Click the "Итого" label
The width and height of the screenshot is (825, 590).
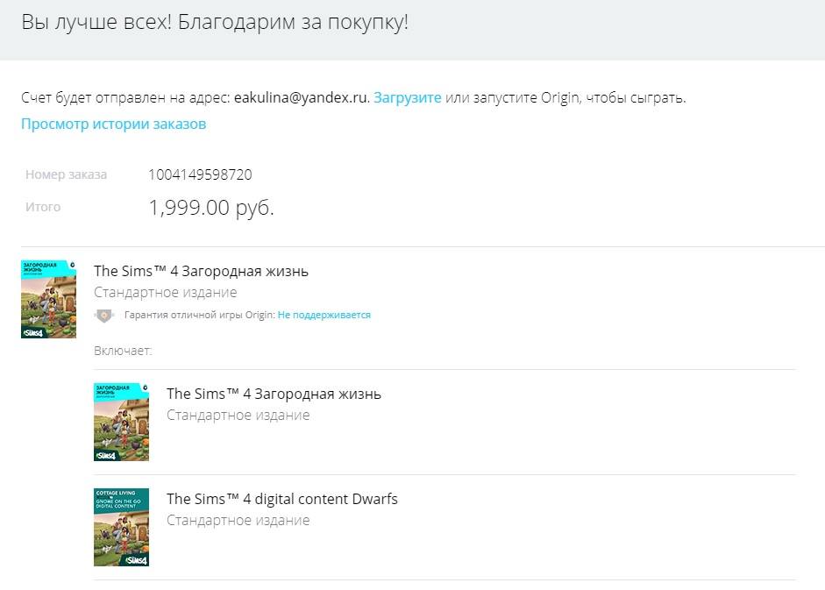pos(43,207)
